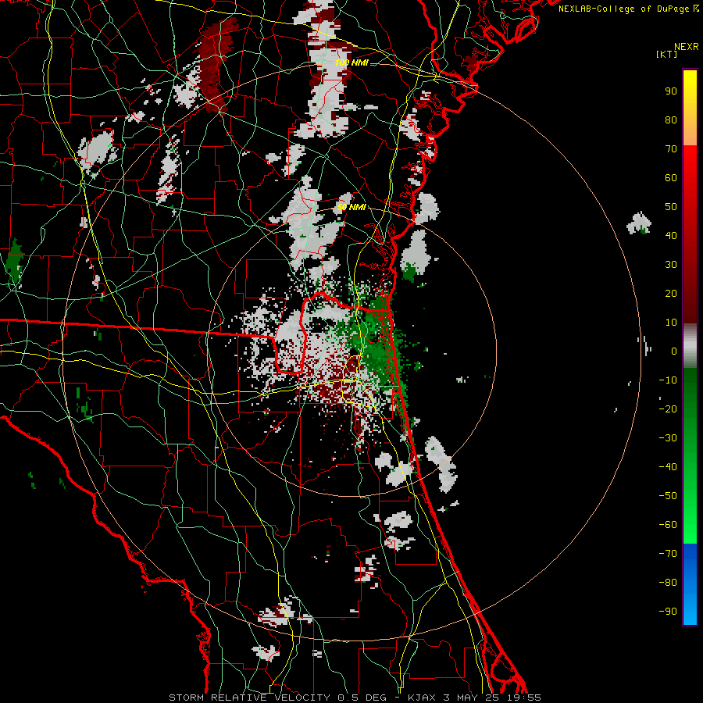
Task: Click the NEXR label above the color scale
Action: point(687,47)
